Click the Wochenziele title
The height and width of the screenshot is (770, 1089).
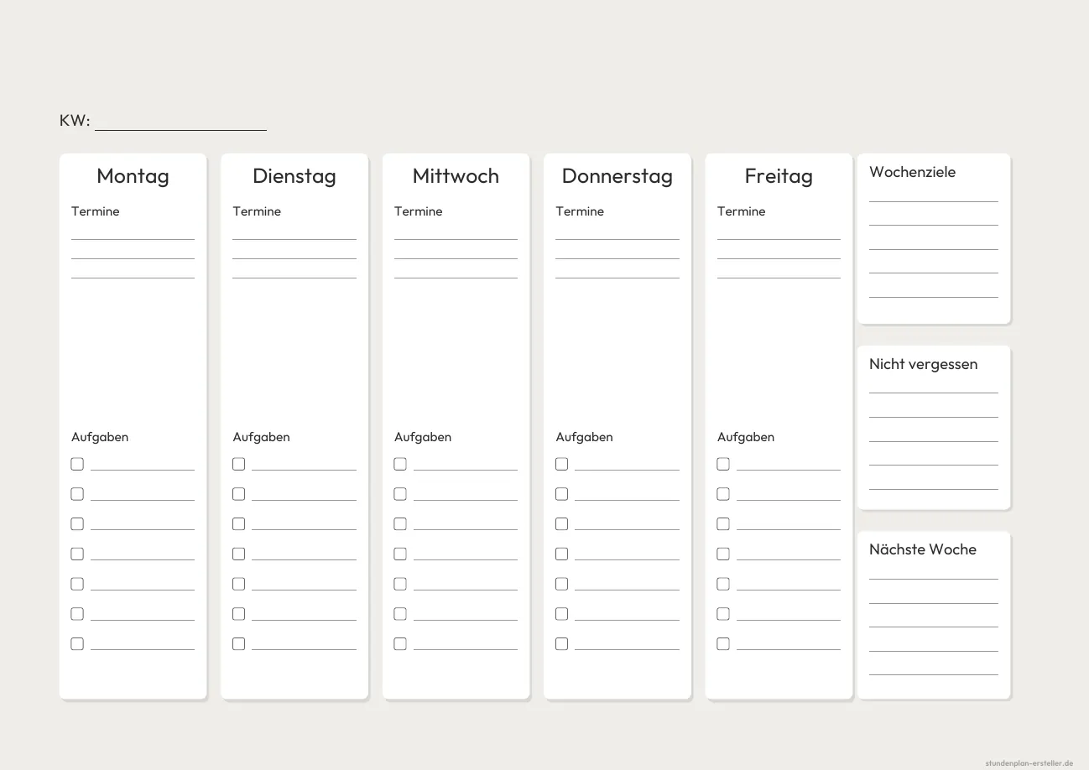[x=913, y=172]
